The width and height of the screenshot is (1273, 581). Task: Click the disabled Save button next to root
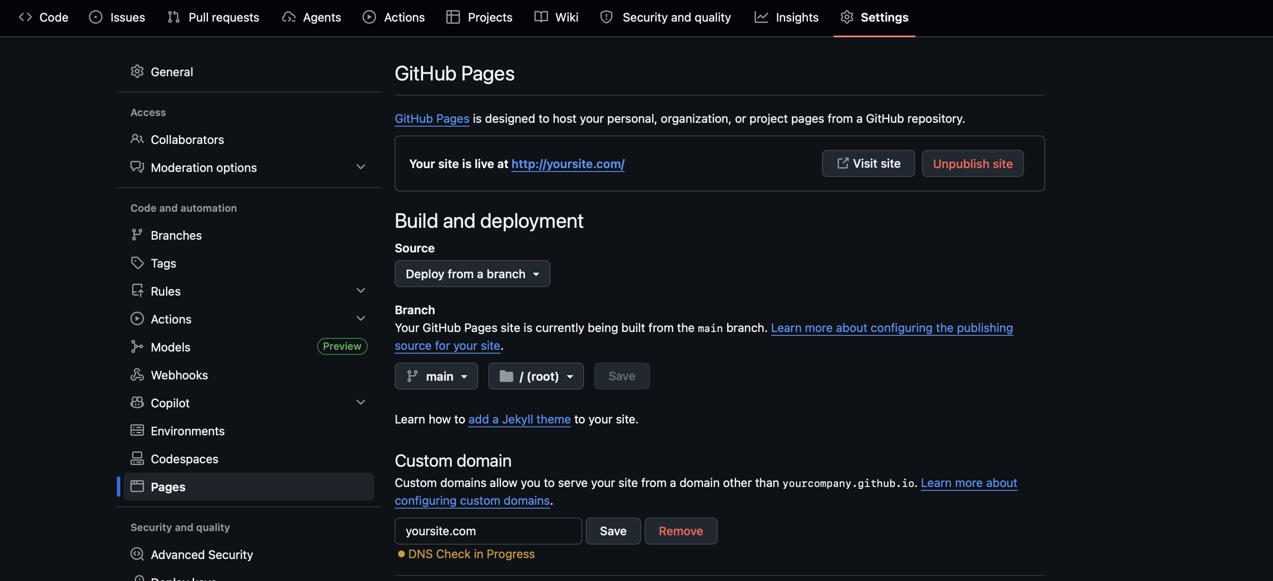point(622,376)
